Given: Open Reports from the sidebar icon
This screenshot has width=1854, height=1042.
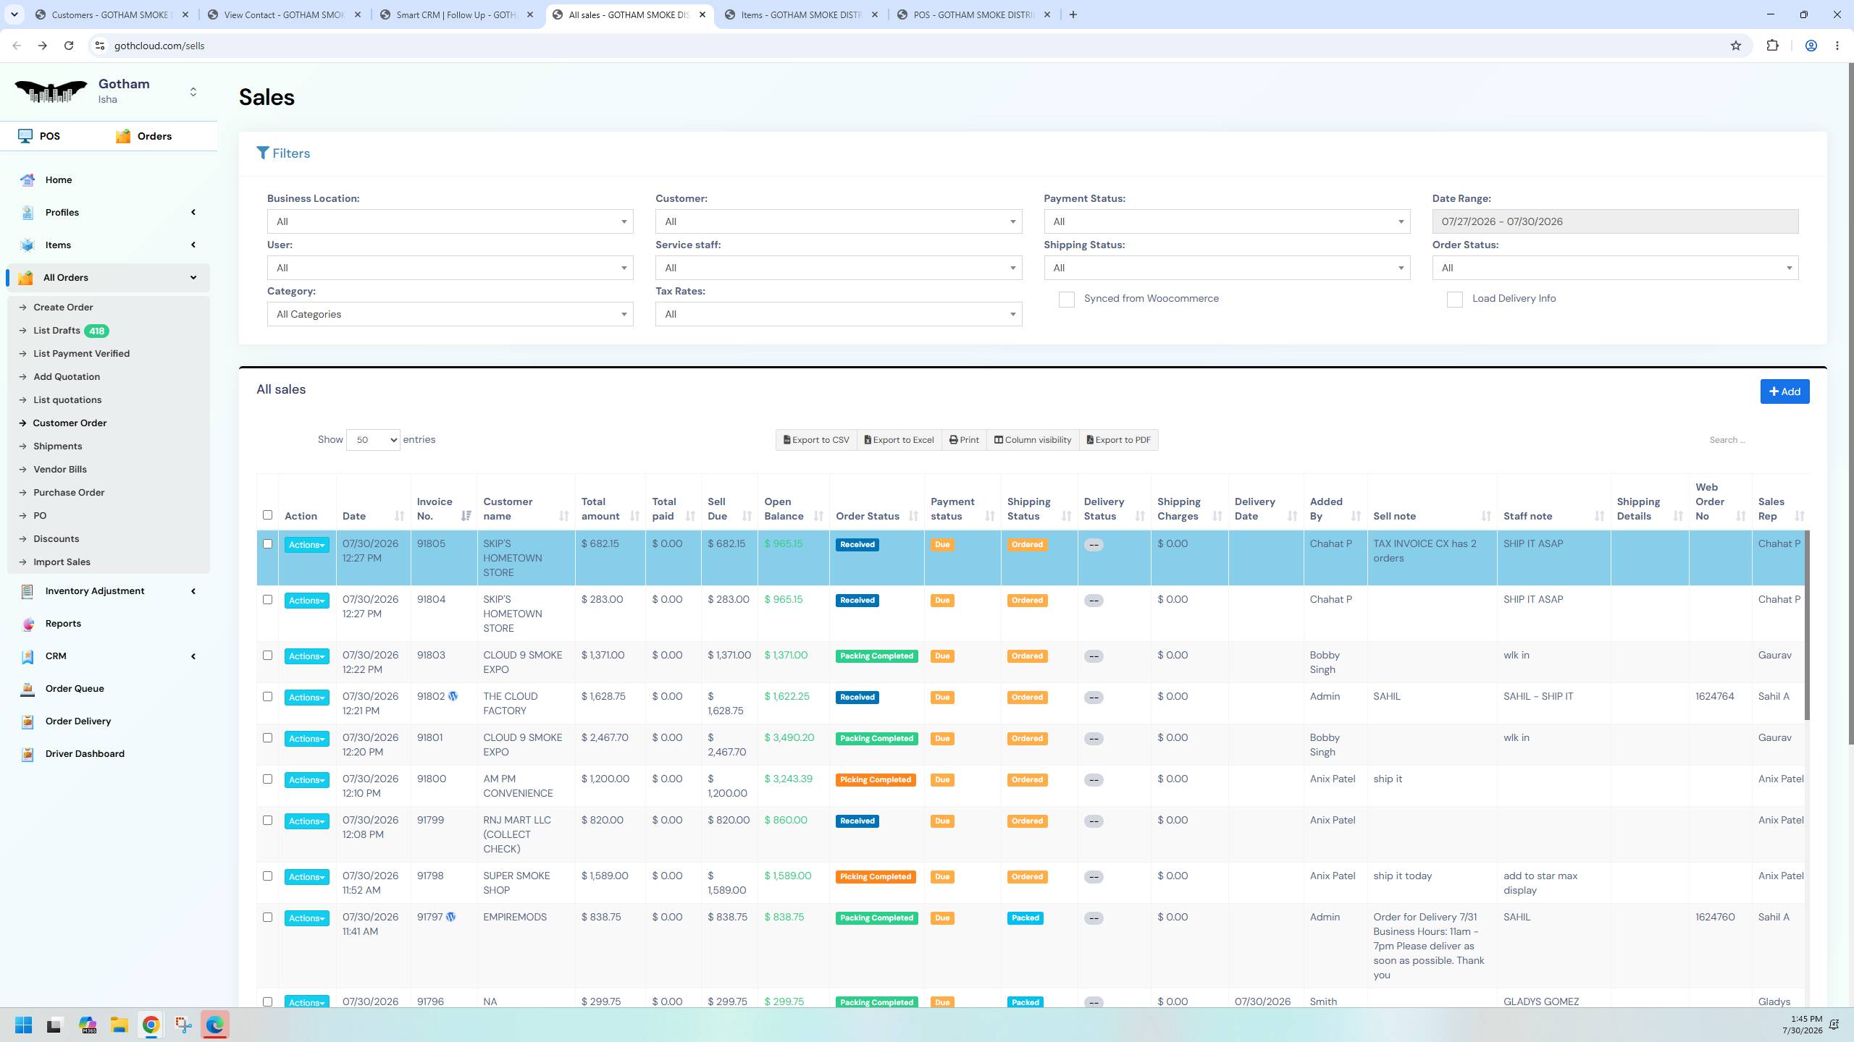Looking at the screenshot, I should [x=28, y=624].
